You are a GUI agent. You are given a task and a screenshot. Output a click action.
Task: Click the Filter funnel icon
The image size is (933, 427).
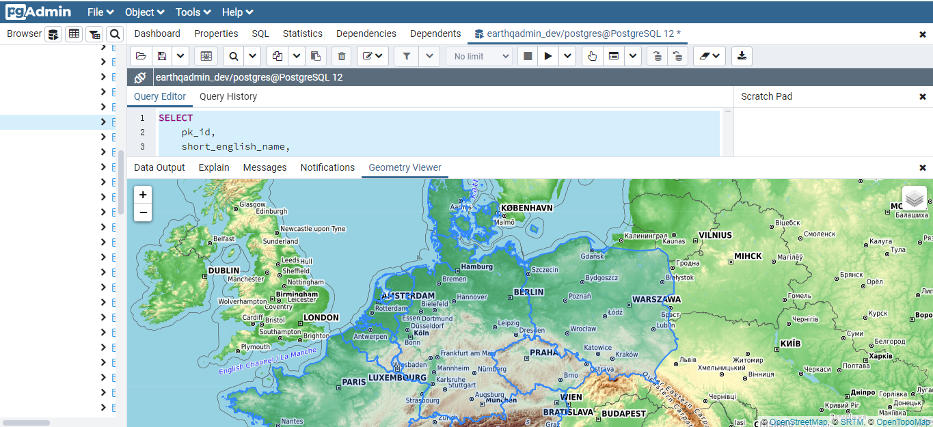[407, 56]
